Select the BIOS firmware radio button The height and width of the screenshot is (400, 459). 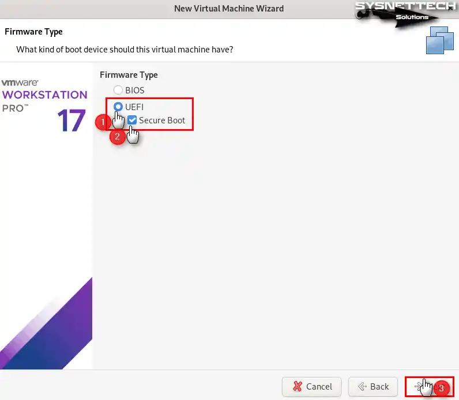[x=118, y=90]
